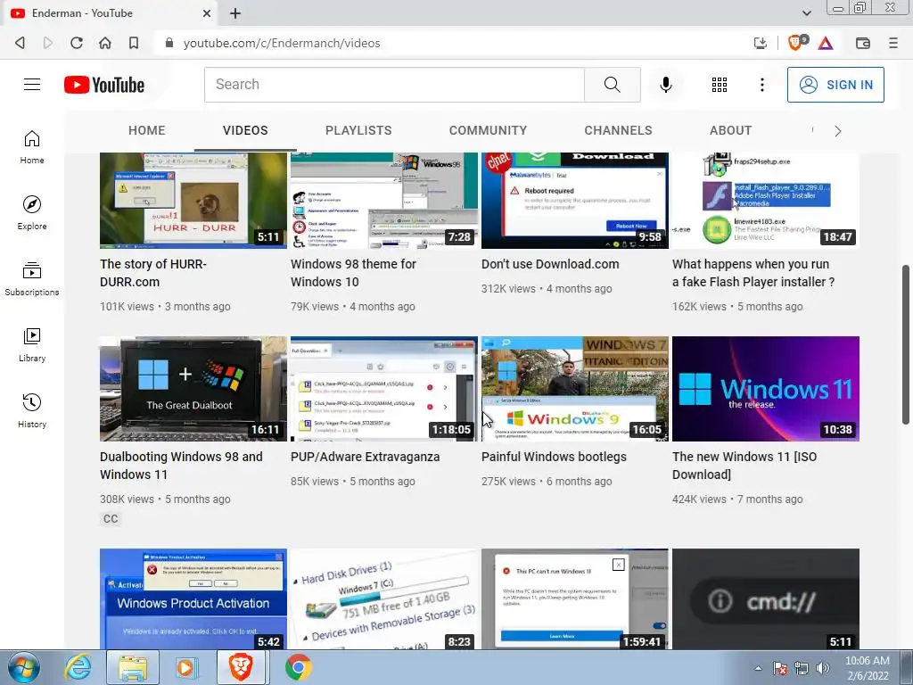913x685 pixels.
Task: Open the Brave Rewards triangle icon
Action: (x=826, y=43)
